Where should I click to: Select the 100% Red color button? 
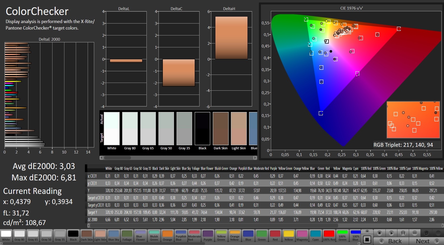pyautogui.click(x=329, y=235)
